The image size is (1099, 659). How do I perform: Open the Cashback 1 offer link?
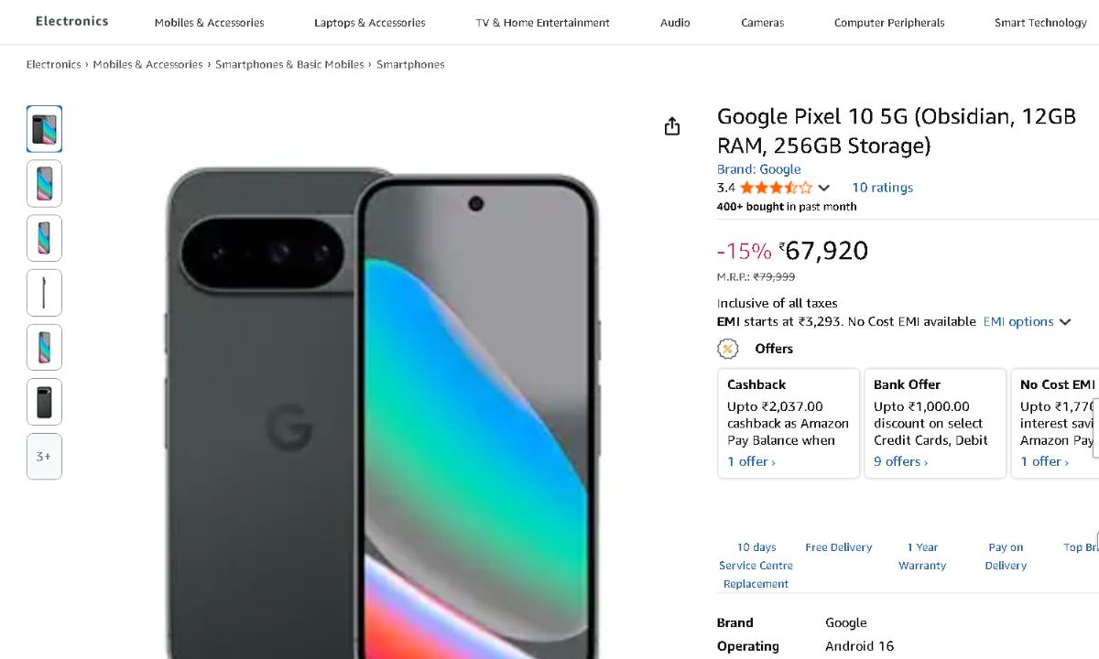point(751,461)
